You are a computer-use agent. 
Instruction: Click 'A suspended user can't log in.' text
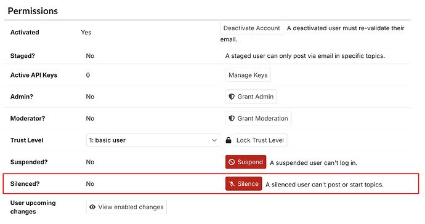pyautogui.click(x=314, y=163)
